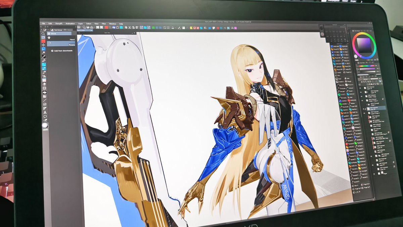Hide Layer 20 using its eye icon
403x227 pixels.
[x=373, y=165]
